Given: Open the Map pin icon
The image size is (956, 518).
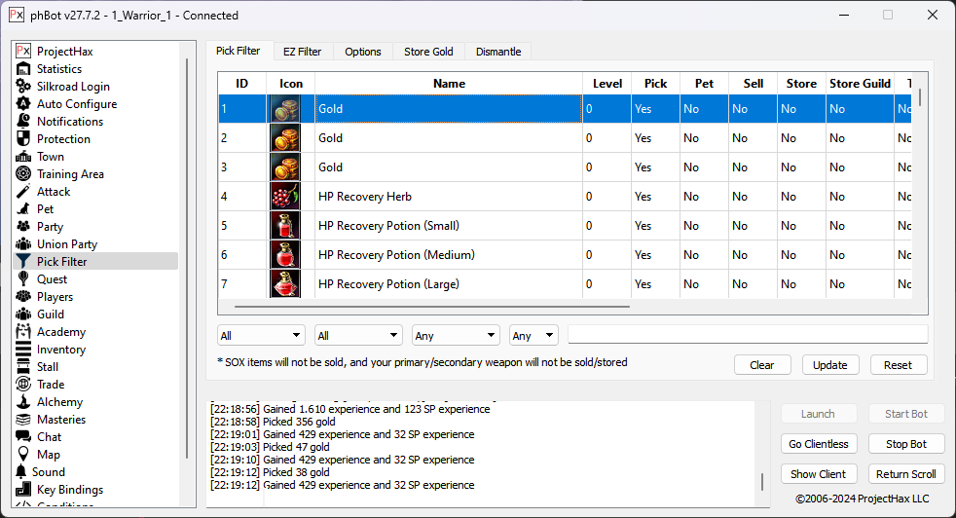Looking at the screenshot, I should pos(24,455).
